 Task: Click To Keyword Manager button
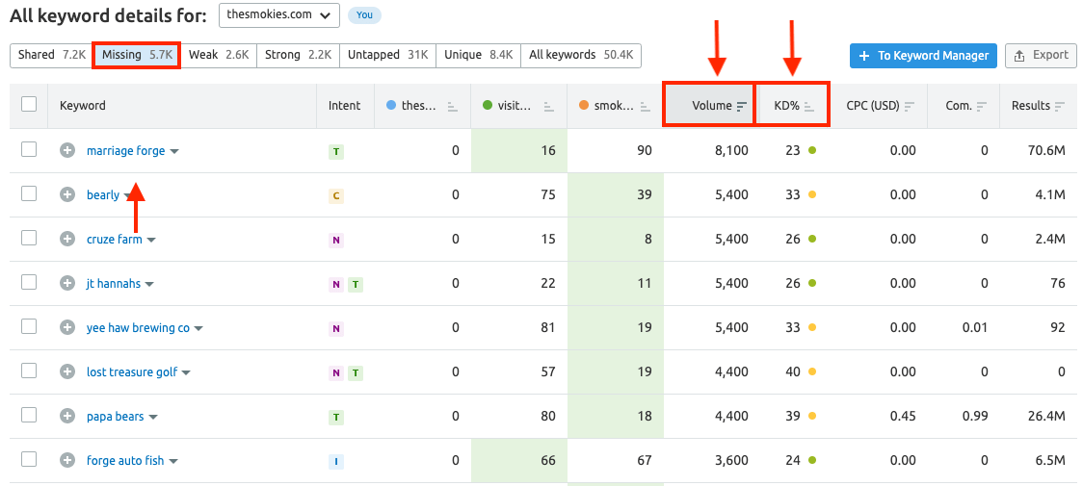point(923,56)
